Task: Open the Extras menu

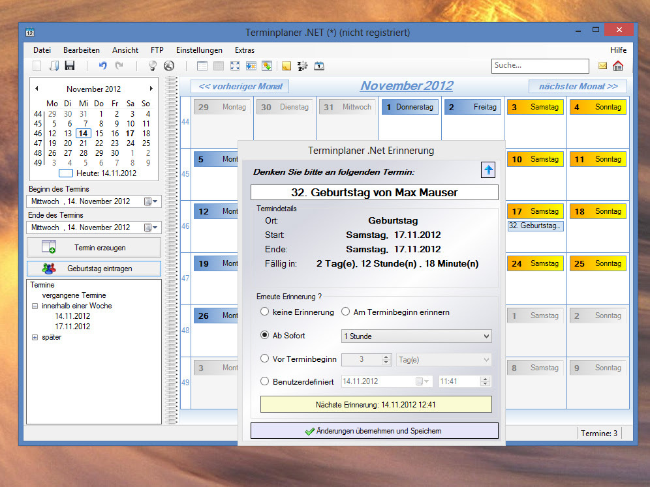Action: [x=245, y=50]
